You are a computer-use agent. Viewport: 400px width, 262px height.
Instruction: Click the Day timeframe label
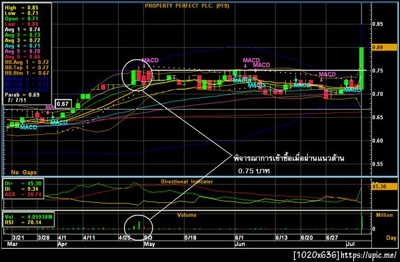(391, 238)
